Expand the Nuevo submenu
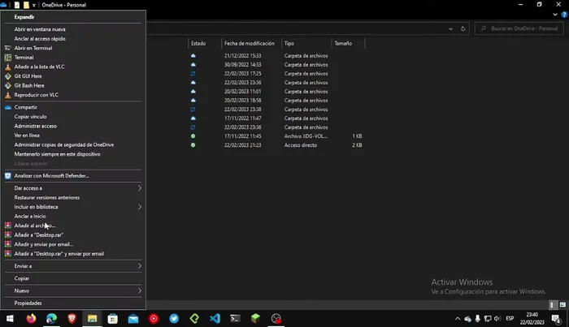 [73, 291]
